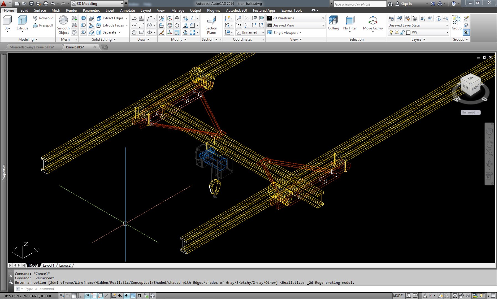Toggle Object Snap in status bar
The width and height of the screenshot is (497, 299).
tap(94, 296)
